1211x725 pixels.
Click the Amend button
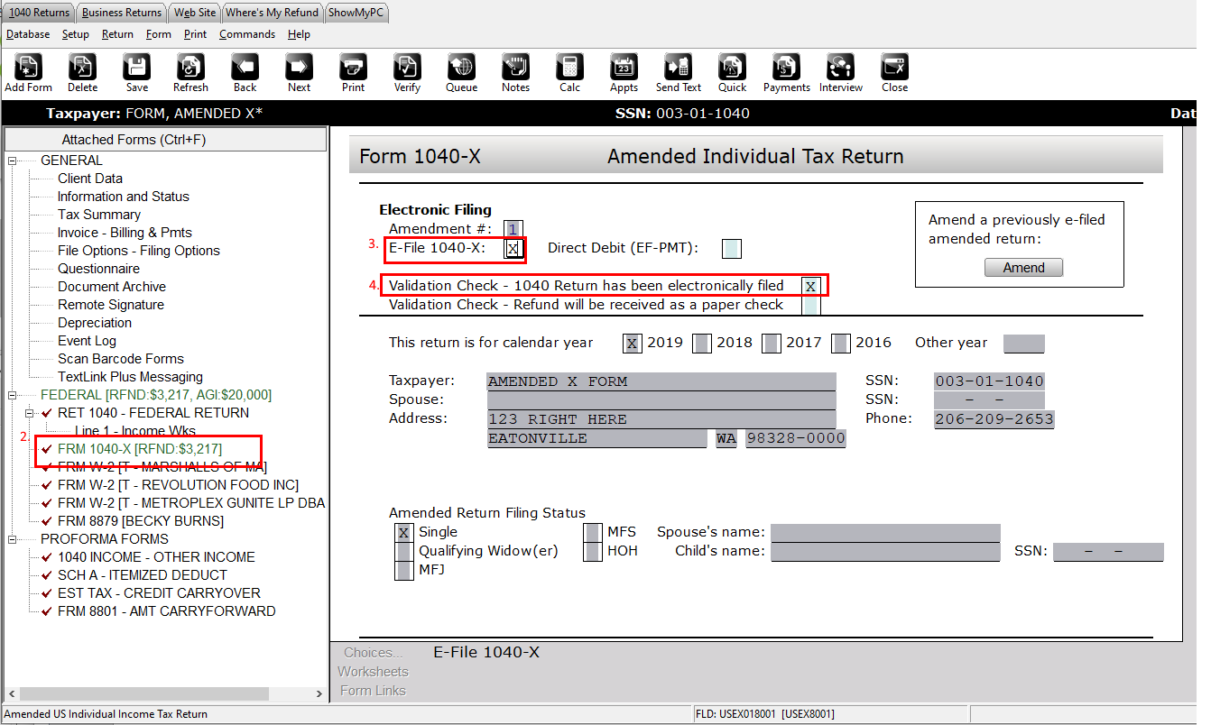pos(1023,268)
